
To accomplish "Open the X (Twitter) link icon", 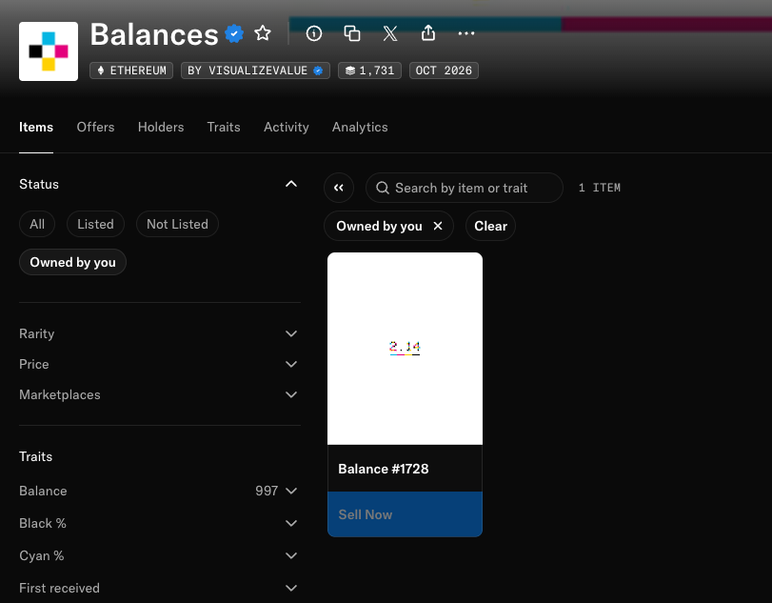I will (x=390, y=33).
